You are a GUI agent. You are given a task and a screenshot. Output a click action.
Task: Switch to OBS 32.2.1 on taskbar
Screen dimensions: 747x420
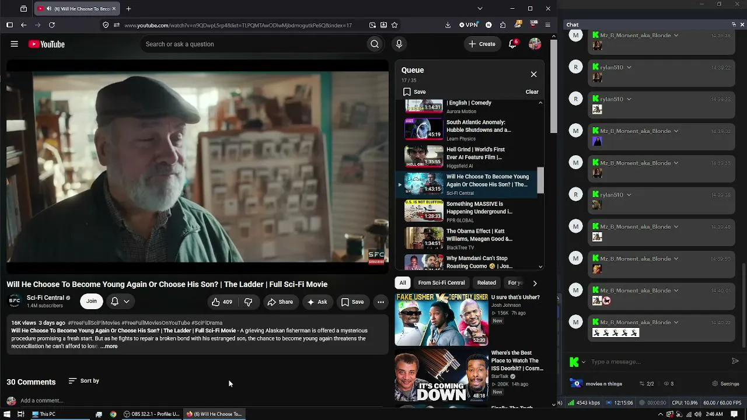point(152,414)
